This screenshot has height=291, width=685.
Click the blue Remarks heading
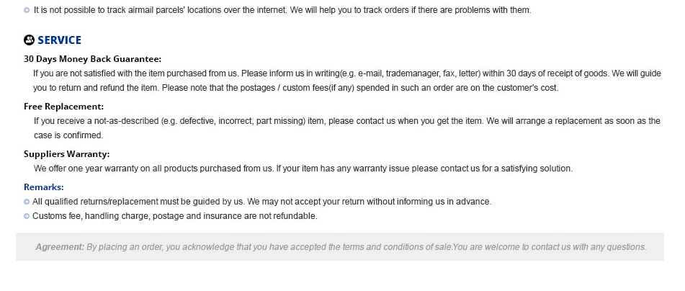44,187
